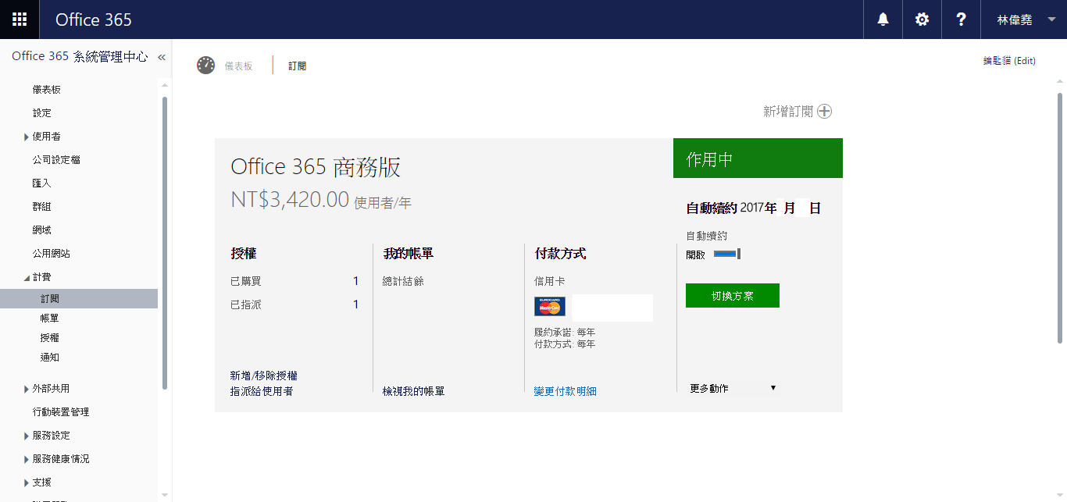The height and width of the screenshot is (502, 1067).
Task: Open 公用網站 in the sidebar
Action: (52, 254)
